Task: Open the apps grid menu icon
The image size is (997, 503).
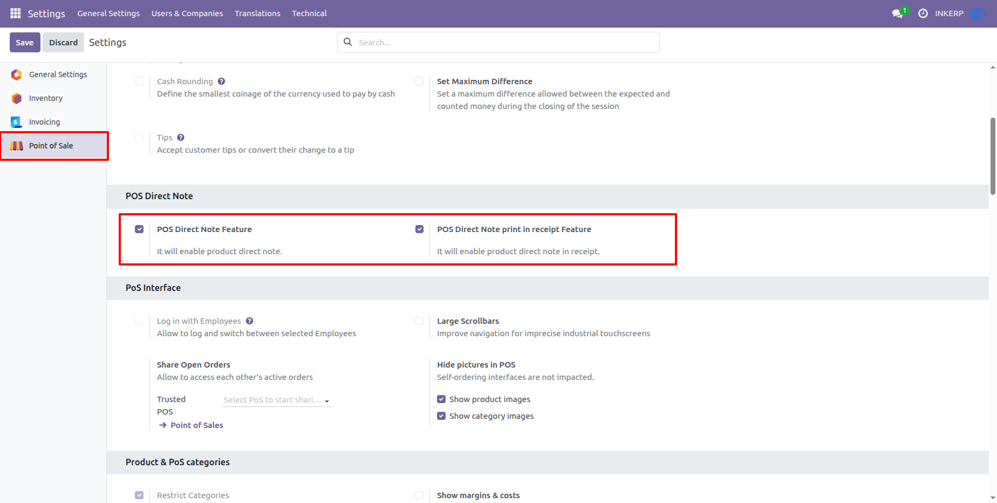Action: point(16,13)
